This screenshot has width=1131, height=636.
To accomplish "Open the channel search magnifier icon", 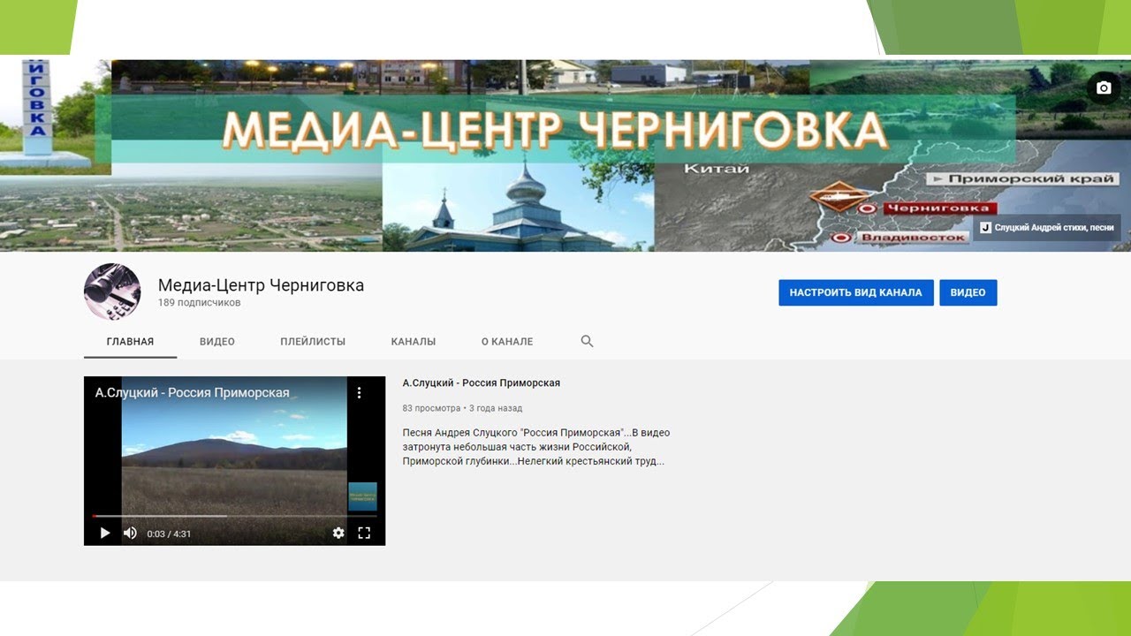I will (587, 341).
